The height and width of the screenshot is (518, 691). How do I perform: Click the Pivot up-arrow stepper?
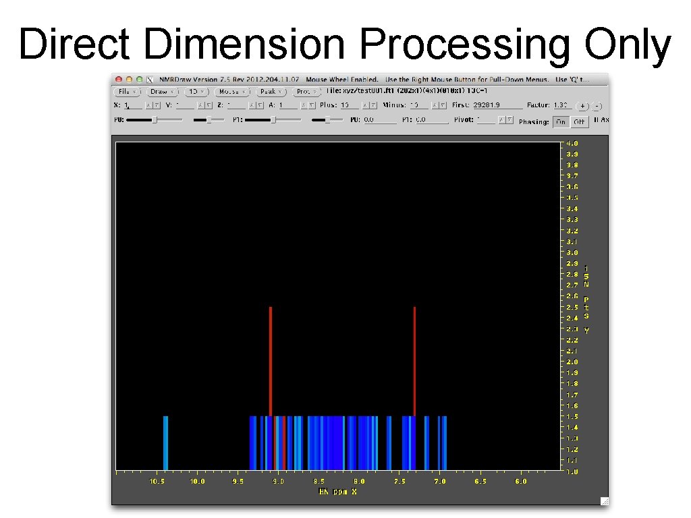coord(502,120)
